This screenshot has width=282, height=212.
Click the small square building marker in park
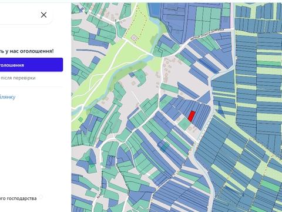click(134, 38)
